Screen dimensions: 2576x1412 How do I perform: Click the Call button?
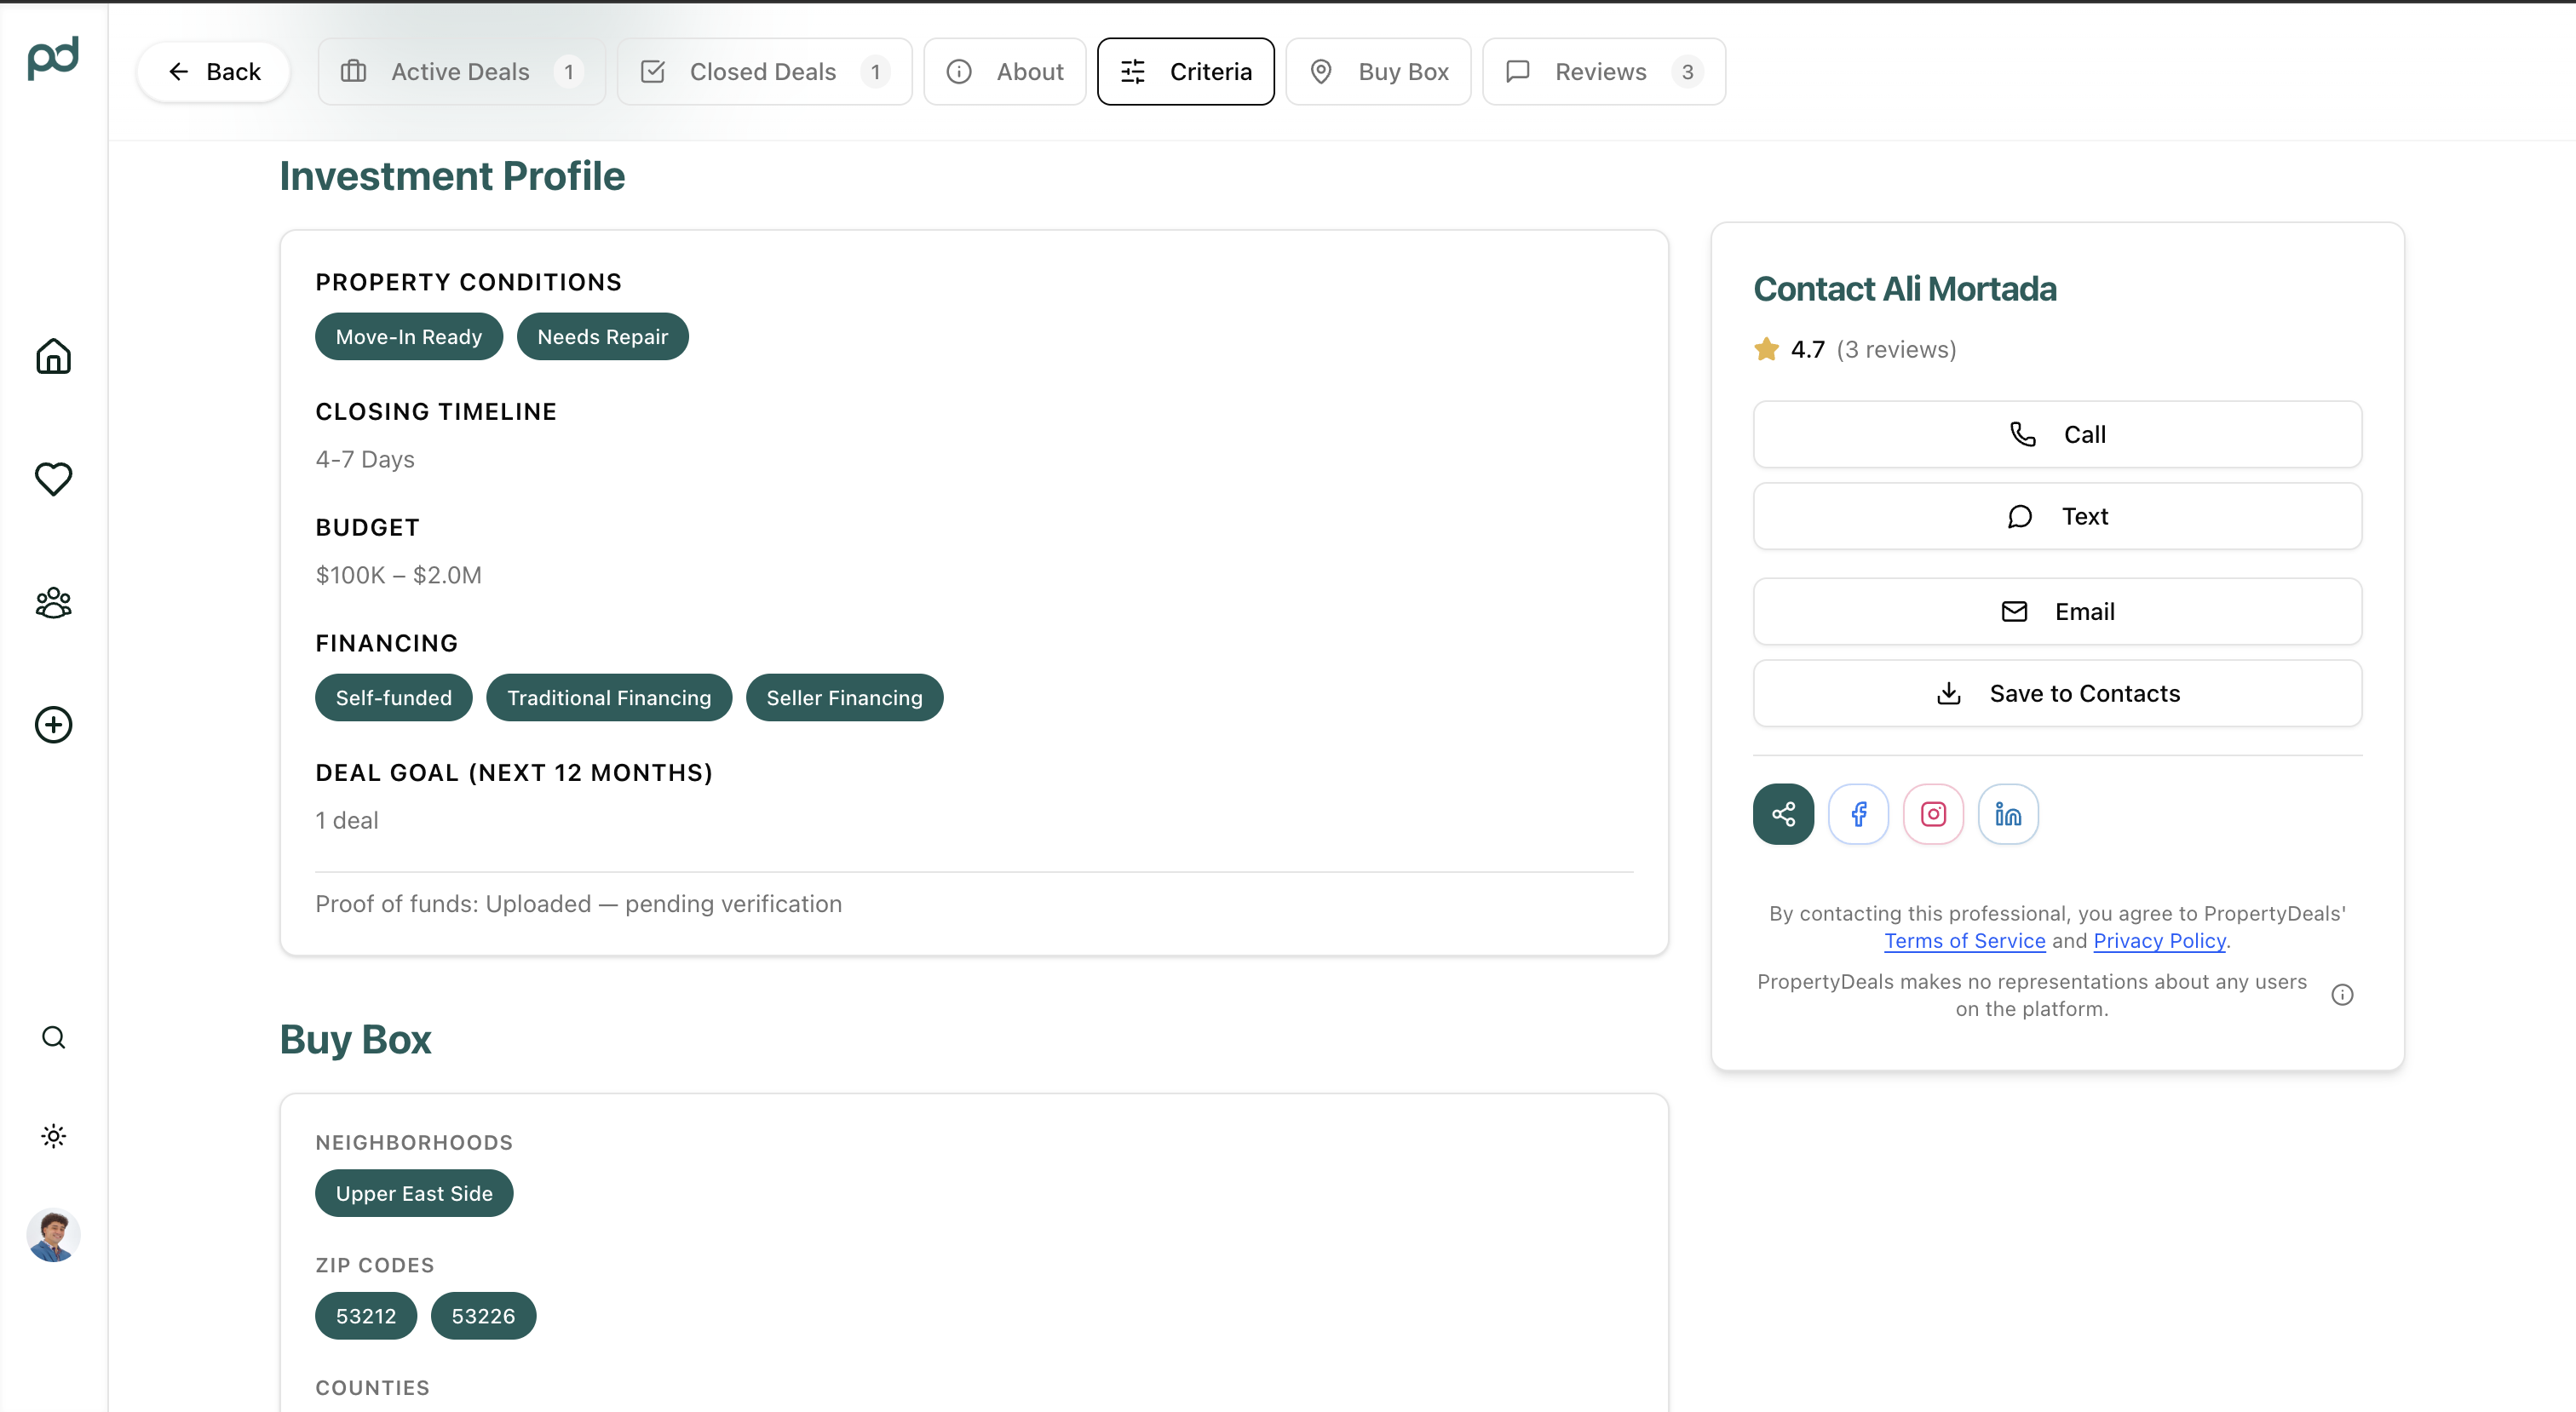[2057, 434]
